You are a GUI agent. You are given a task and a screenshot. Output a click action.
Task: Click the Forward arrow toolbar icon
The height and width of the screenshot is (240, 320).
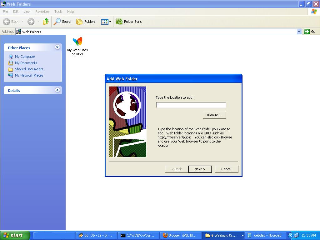31,22
